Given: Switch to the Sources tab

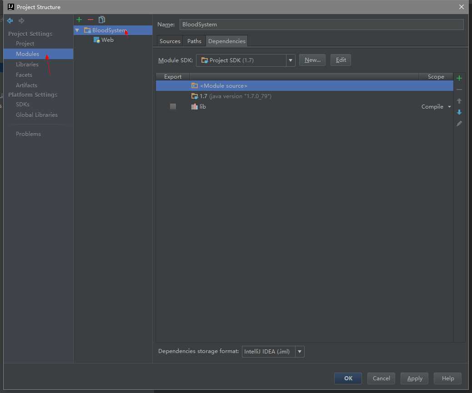Looking at the screenshot, I should [x=170, y=41].
